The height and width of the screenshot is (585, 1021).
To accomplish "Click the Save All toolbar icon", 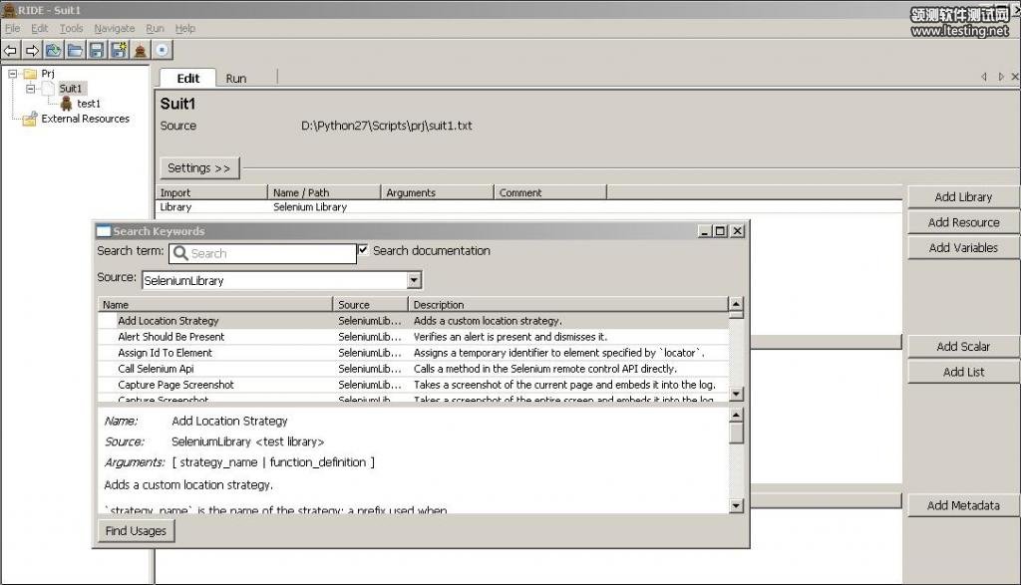I will coord(119,50).
